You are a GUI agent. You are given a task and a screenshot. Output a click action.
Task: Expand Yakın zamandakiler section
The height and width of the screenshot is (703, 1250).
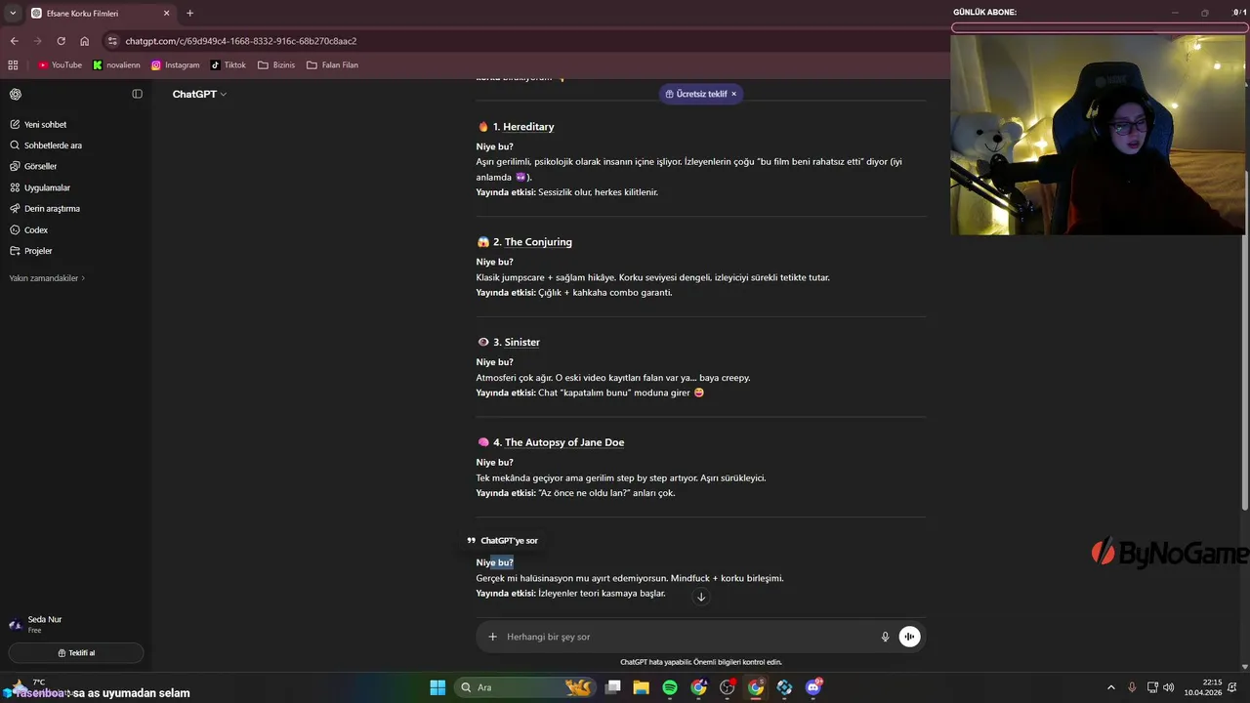pyautogui.click(x=47, y=278)
